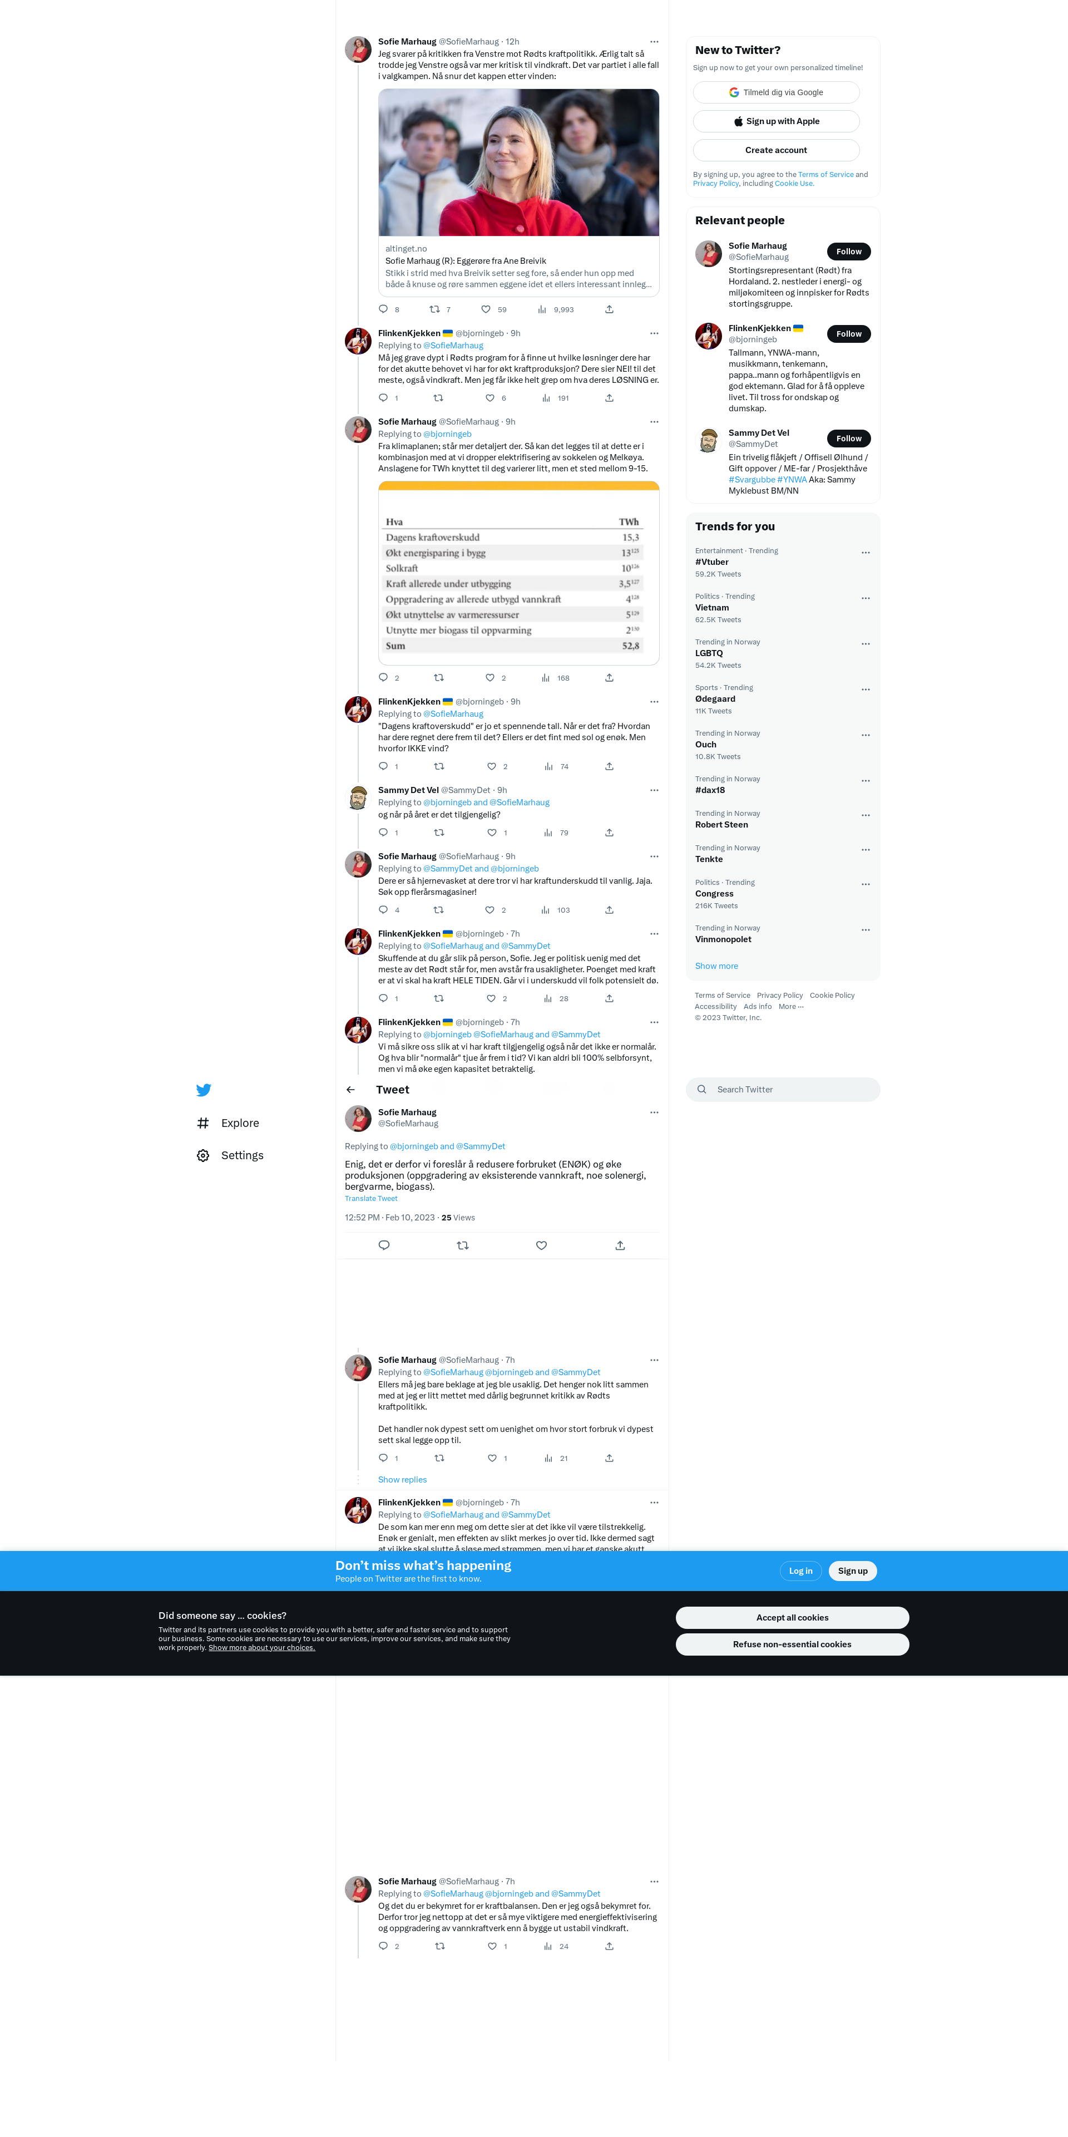The image size is (1068, 2137).
Task: Open the #Svargubbe hashtag in Sammy's bio
Action: [x=752, y=480]
